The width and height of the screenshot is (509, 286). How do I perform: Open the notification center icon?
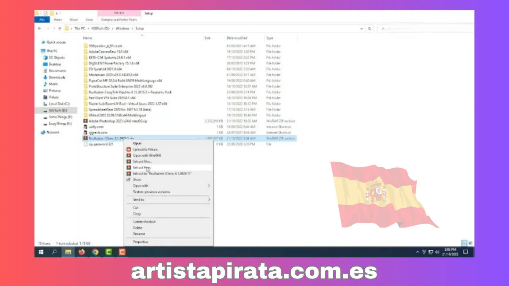point(466,252)
